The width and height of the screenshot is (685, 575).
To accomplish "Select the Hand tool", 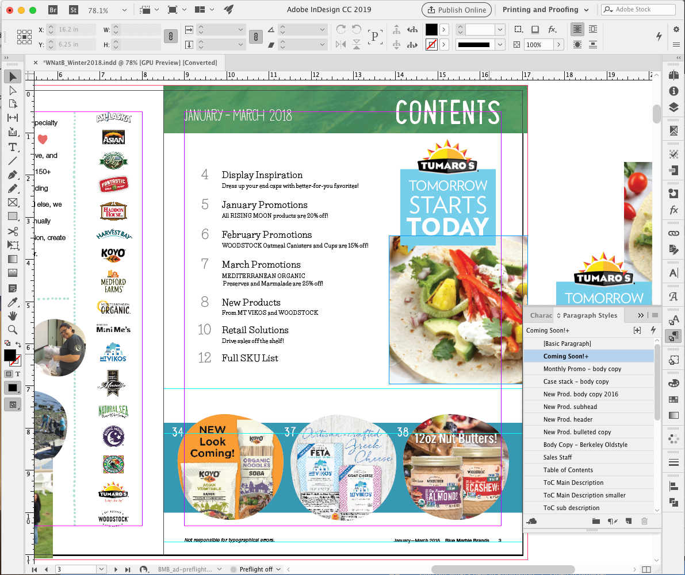I will pos(13,315).
